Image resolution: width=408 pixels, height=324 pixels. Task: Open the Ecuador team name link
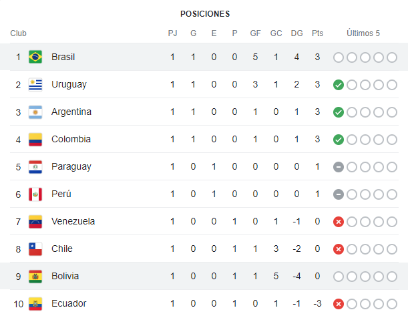tap(69, 303)
